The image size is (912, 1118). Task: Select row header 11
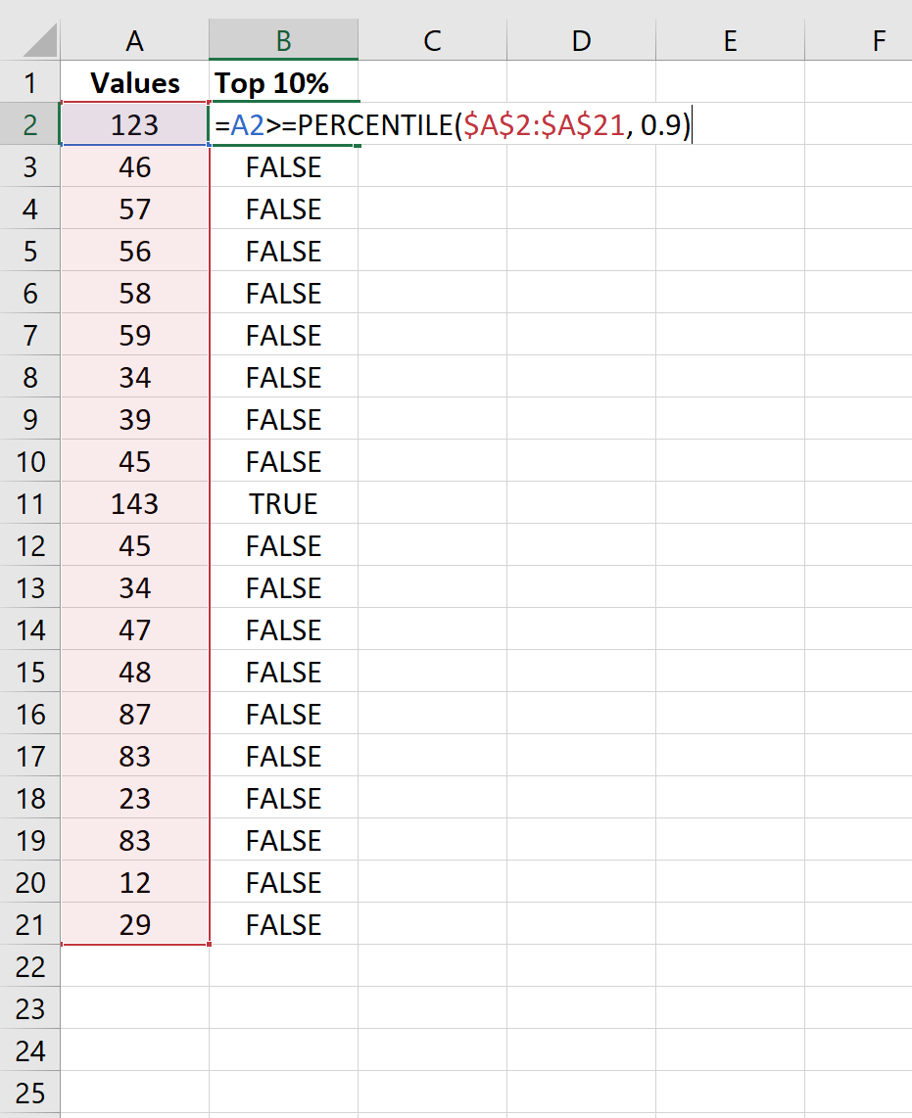pos(29,503)
